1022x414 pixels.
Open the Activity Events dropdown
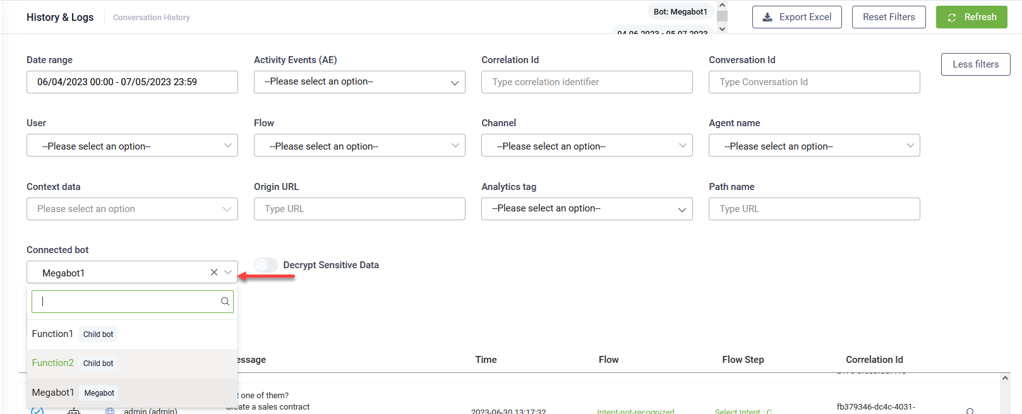coord(359,82)
